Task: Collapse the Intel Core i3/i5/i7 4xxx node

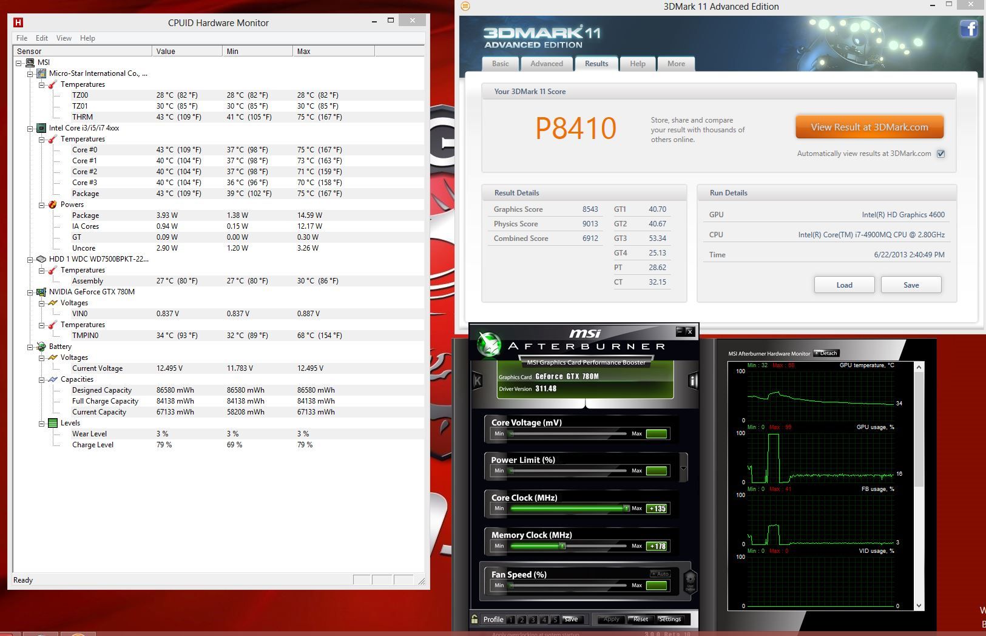Action: click(30, 128)
